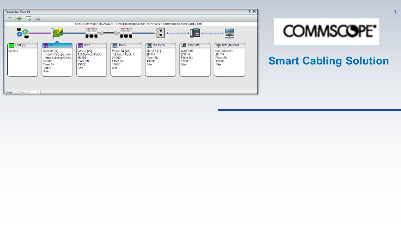
Task: Select the first patch panel ports icon
Action: tap(91, 32)
